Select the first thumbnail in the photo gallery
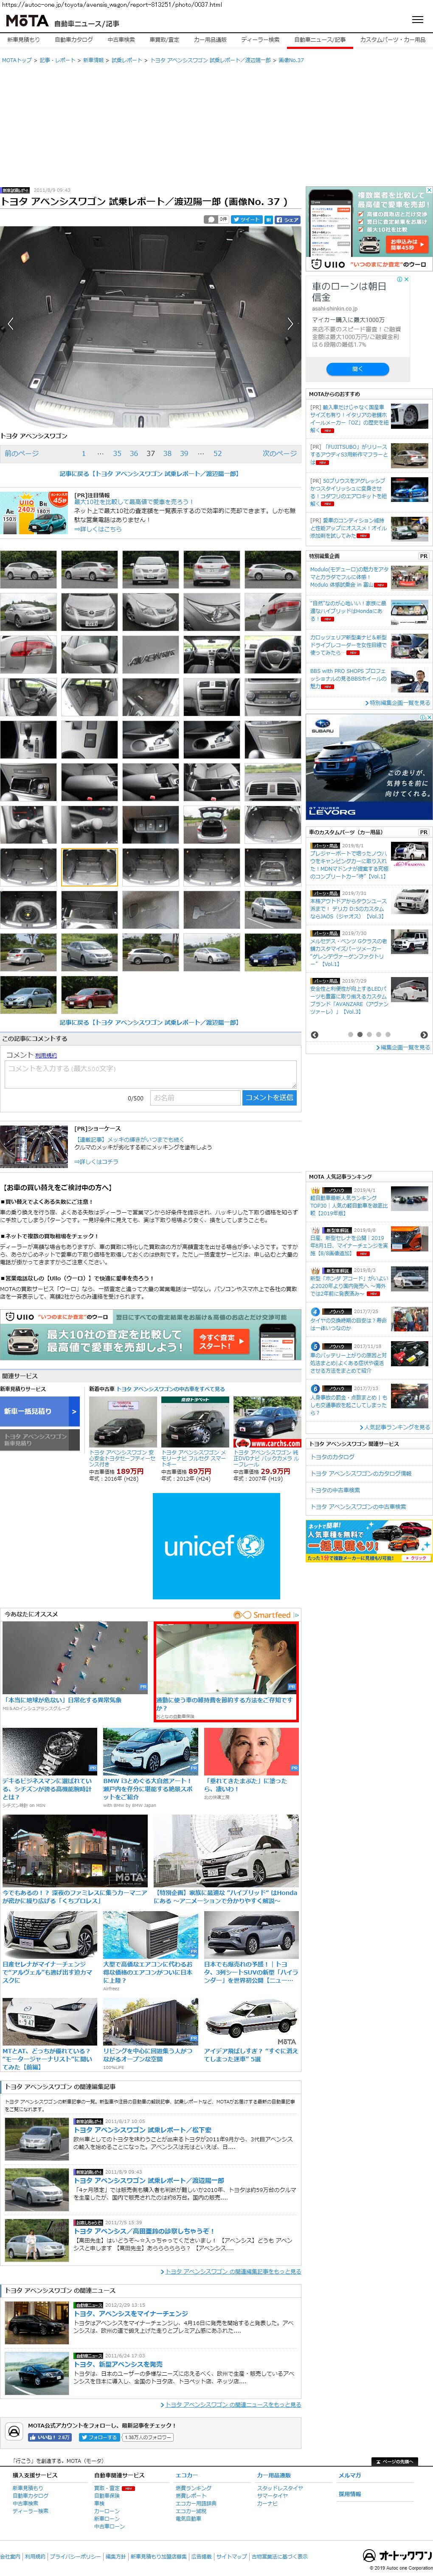The height and width of the screenshot is (2576, 433). click(x=28, y=570)
